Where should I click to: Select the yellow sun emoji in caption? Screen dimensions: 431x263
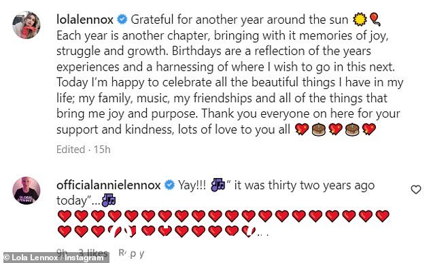coord(360,20)
